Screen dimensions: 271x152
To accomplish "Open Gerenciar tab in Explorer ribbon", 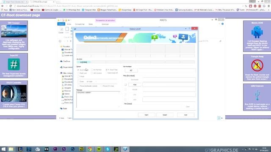I will (x=105, y=24).
